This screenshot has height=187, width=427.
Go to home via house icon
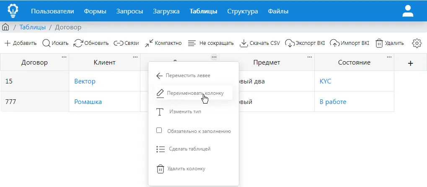[x=5, y=27]
